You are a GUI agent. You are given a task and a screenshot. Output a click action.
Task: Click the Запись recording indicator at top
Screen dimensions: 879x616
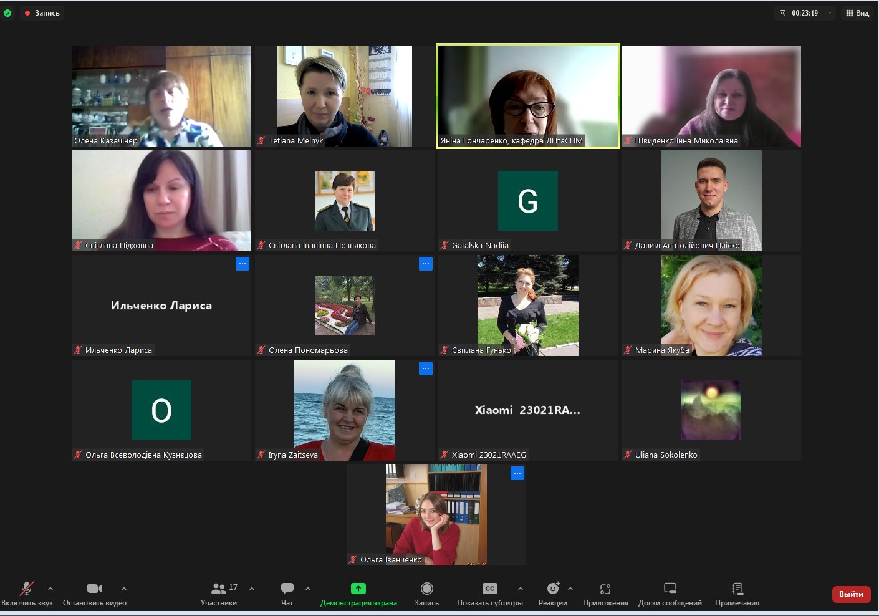[x=42, y=13]
